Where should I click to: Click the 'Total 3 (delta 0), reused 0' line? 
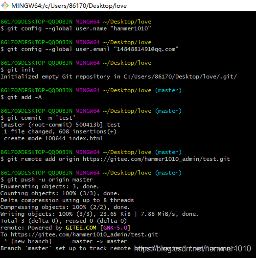[x=64, y=221]
